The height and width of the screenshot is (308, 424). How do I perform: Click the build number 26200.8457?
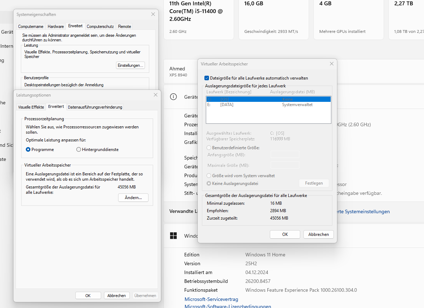(258, 281)
